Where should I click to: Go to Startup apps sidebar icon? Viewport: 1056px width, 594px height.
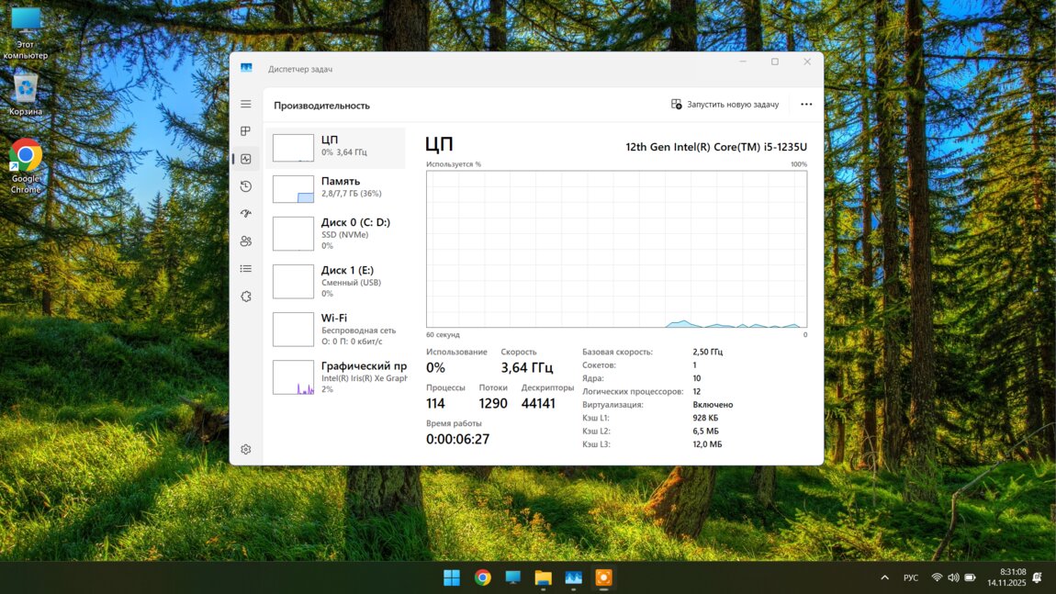(245, 214)
